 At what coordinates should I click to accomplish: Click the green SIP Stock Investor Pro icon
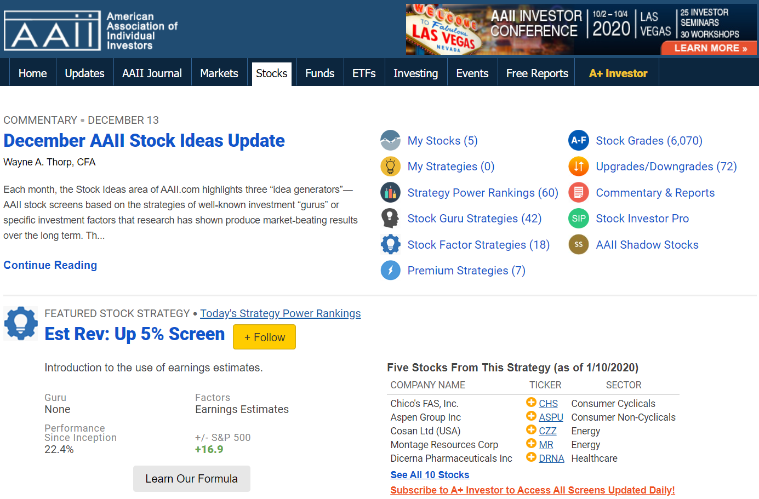579,219
